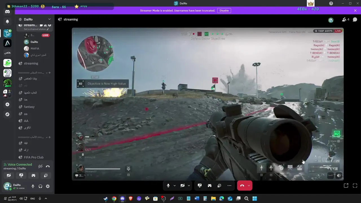The width and height of the screenshot is (361, 203).
Task: Show chat with speech bubble top right
Action: 355,19
